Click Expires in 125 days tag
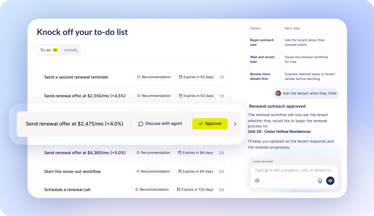Viewport: 374px width, 216px height. pyautogui.click(x=195, y=189)
